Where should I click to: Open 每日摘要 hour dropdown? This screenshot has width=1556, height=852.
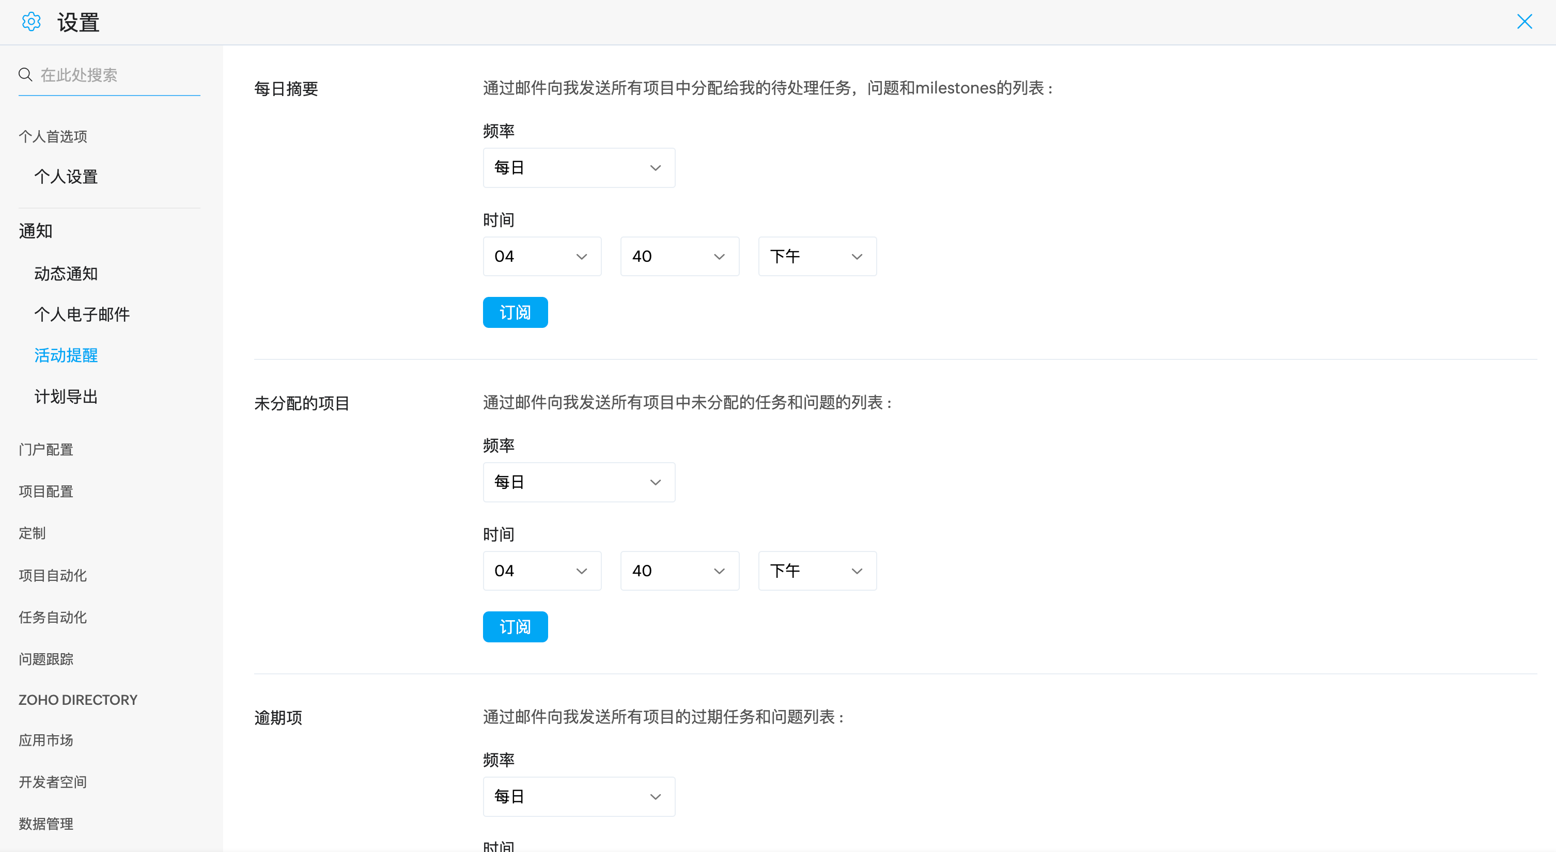(x=541, y=257)
